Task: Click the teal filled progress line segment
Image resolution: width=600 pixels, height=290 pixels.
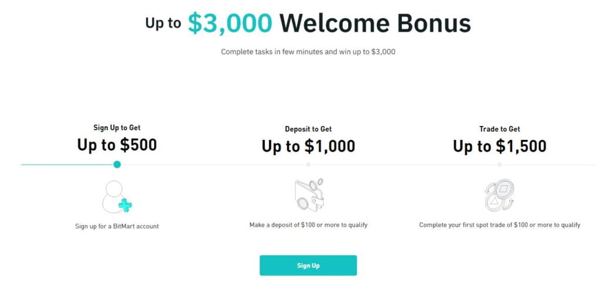Action: (x=67, y=165)
